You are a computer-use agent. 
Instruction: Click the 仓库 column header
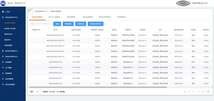pos(160,30)
